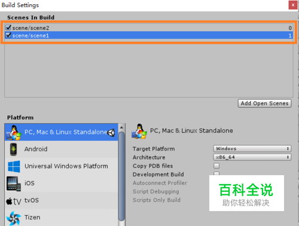Viewport: 299px width, 226px height.
Task: Click the greyed Autoconnect Profiler label
Action: pyautogui.click(x=160, y=183)
